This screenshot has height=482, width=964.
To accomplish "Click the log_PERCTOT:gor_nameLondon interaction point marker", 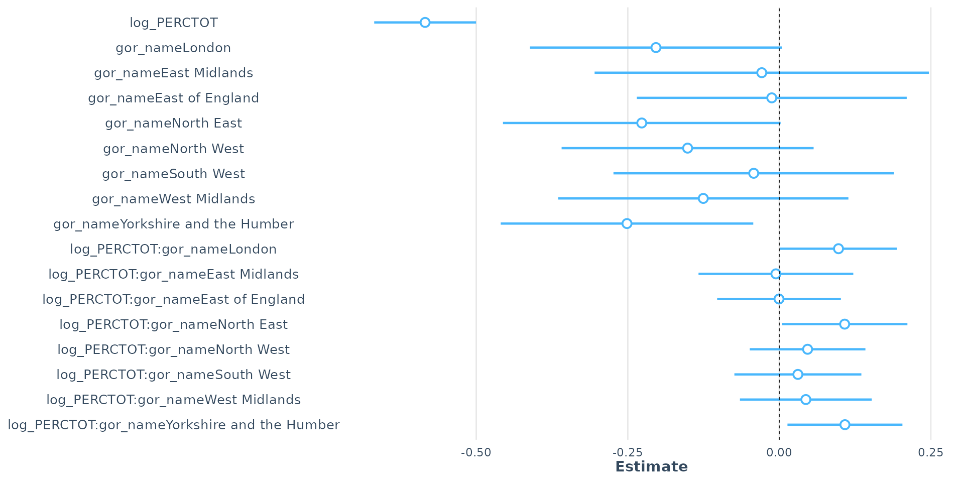I will point(838,249).
